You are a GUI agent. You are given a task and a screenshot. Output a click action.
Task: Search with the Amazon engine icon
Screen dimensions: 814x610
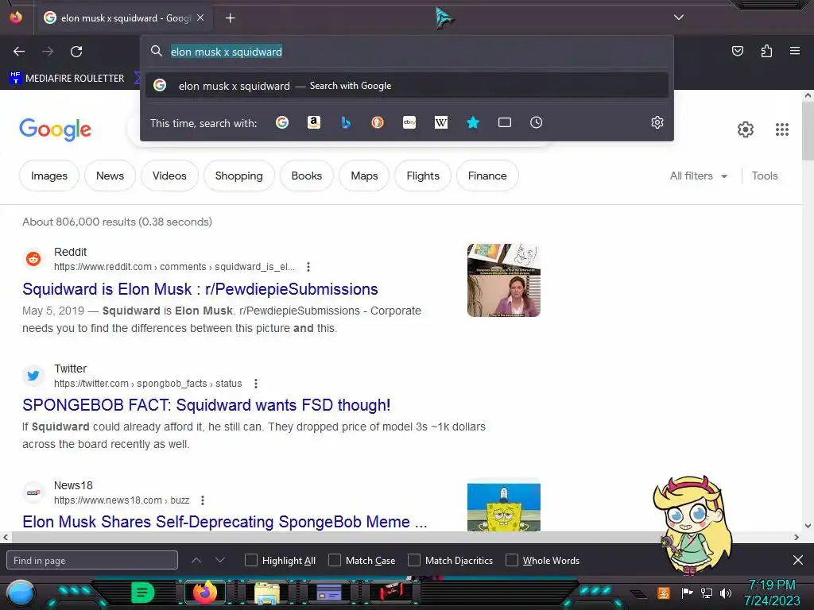(313, 122)
